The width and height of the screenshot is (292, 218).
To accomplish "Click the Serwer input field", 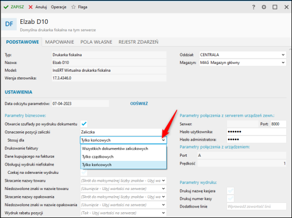I will [243, 124].
